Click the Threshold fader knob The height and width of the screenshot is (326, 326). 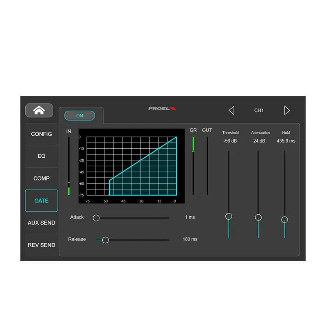point(229,216)
